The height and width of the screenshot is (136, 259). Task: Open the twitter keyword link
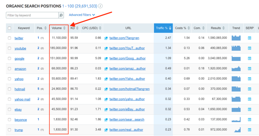pyautogui.click(x=19, y=38)
